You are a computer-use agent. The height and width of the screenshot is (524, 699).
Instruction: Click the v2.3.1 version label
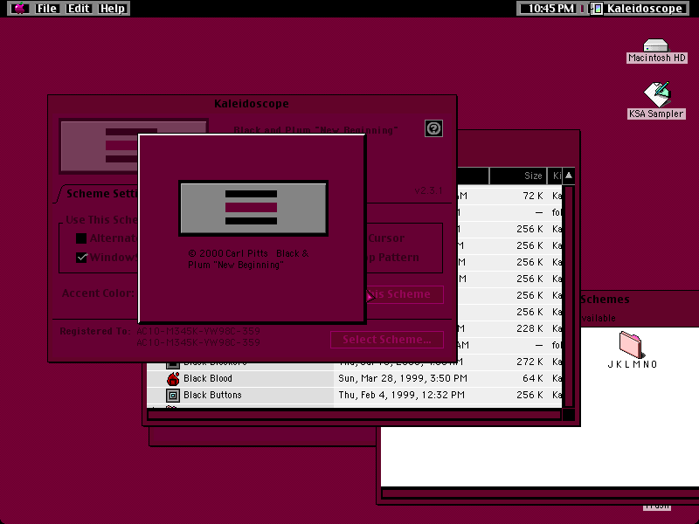click(428, 190)
